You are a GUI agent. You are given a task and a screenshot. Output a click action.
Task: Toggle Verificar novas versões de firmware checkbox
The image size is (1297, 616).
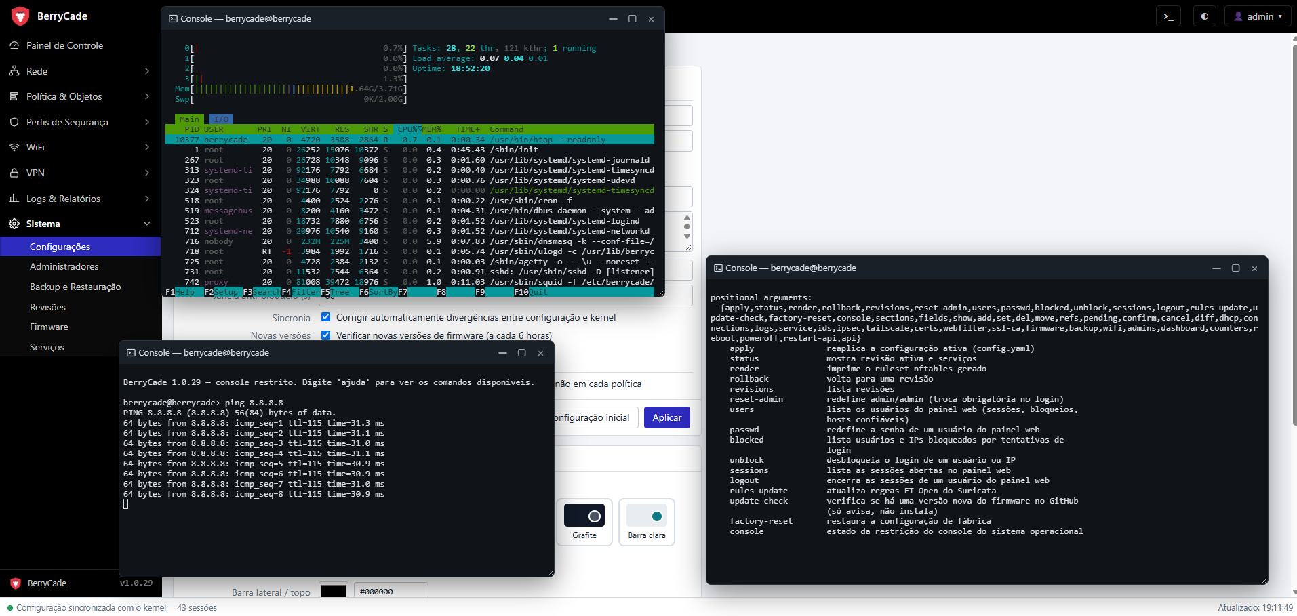(326, 335)
